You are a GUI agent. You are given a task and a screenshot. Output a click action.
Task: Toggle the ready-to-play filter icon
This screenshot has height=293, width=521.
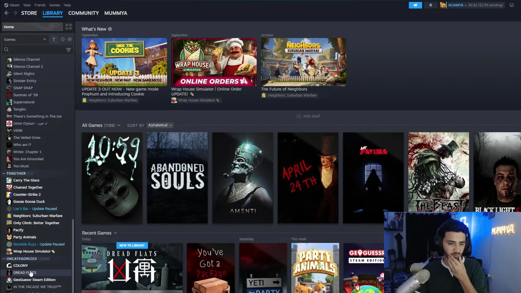(70, 39)
